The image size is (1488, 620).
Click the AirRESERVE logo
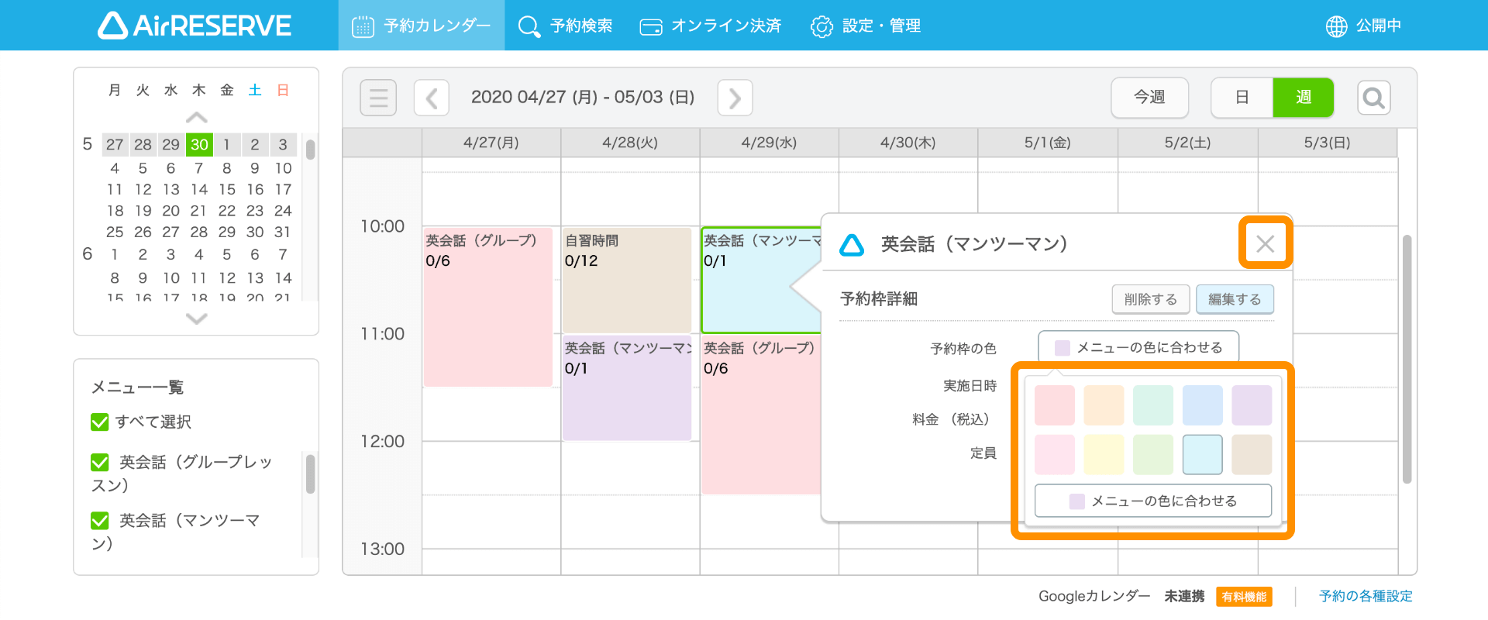(x=195, y=26)
